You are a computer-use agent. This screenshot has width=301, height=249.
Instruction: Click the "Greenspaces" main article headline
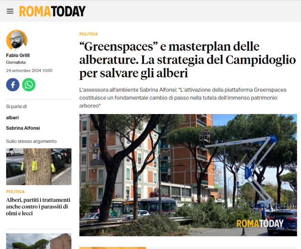(187, 60)
